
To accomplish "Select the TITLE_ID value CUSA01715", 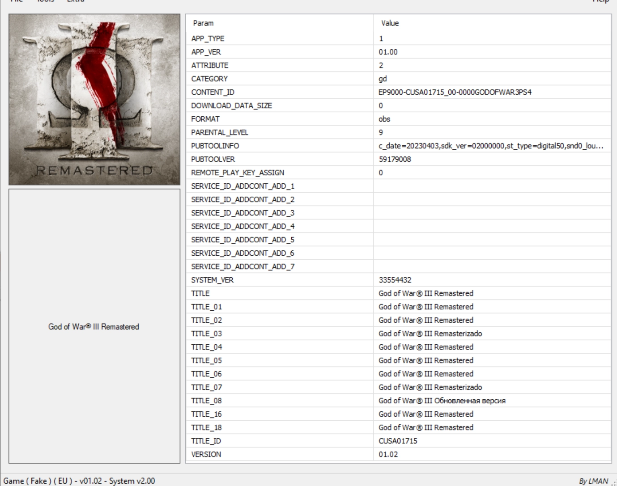I will [x=398, y=441].
